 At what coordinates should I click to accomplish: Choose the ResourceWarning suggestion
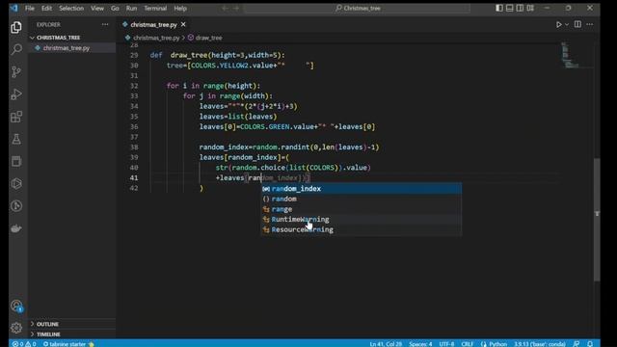point(362,229)
